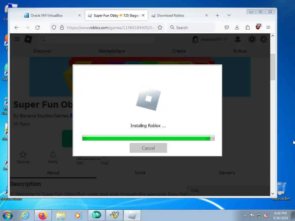Viewport: 295px width, 221px height.
Task: Go back to the previous page
Action: [x=17, y=28]
